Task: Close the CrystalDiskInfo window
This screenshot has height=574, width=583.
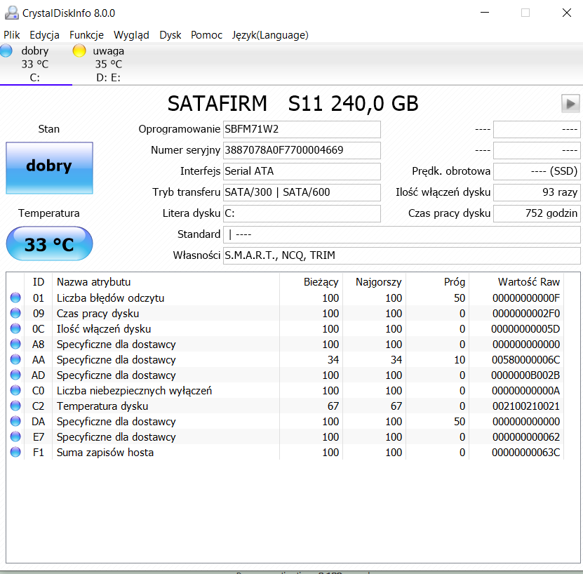Action: tap(567, 13)
